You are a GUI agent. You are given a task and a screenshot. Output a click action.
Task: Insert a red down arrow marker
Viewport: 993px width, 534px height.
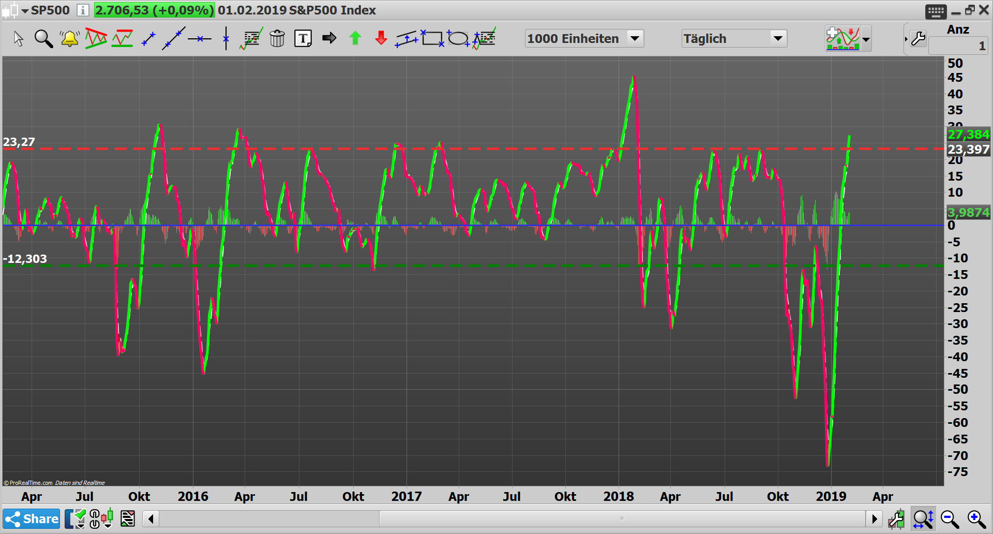click(381, 38)
